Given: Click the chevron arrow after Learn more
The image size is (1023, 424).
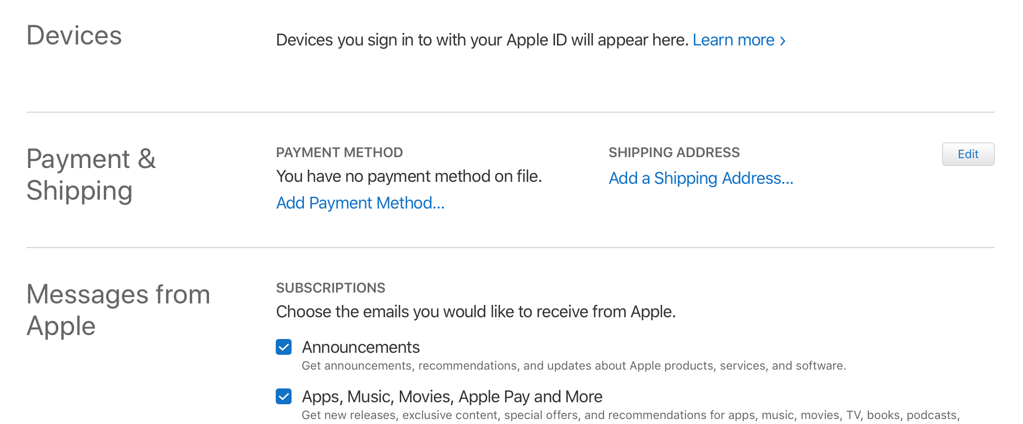Looking at the screenshot, I should tap(782, 41).
